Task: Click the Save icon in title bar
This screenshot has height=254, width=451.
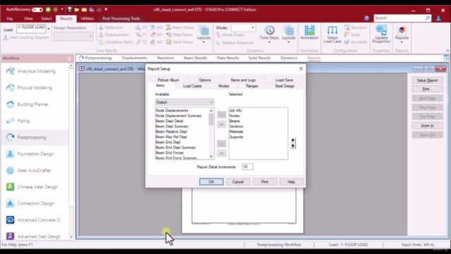Action: 70,9
